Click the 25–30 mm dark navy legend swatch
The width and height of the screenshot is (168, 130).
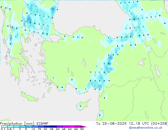point(54,127)
